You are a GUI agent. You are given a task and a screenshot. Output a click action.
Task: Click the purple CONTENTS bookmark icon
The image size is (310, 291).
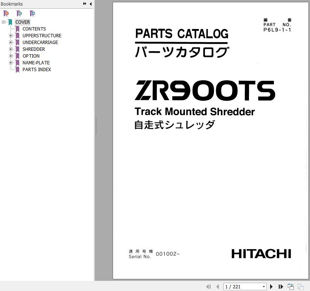pyautogui.click(x=17, y=29)
